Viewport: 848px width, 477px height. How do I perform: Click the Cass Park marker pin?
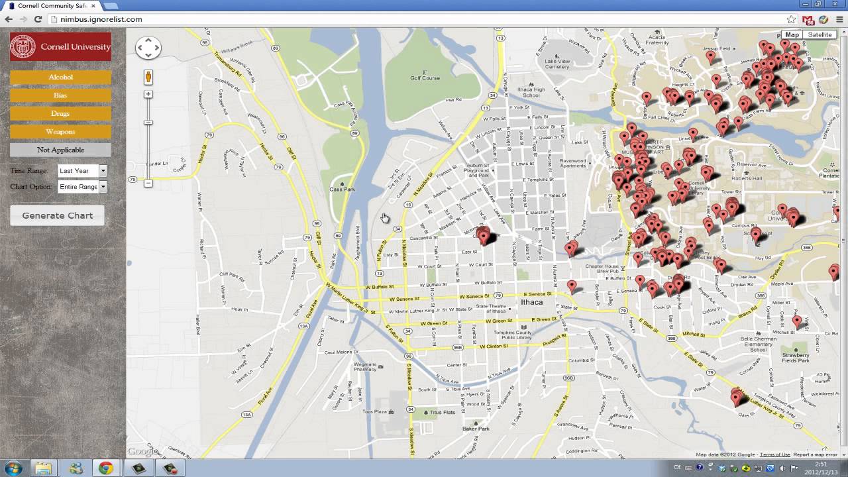[x=342, y=184]
